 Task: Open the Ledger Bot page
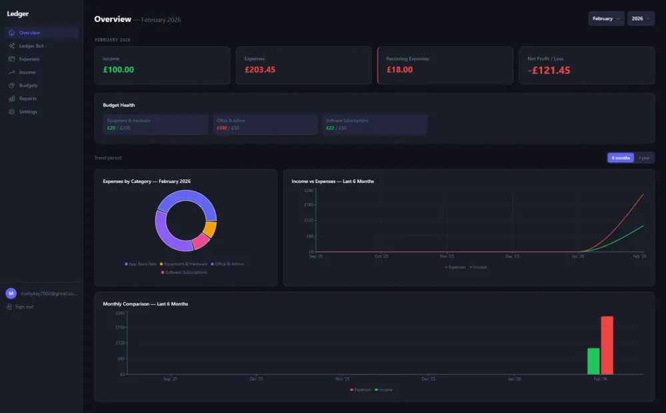pyautogui.click(x=41, y=46)
